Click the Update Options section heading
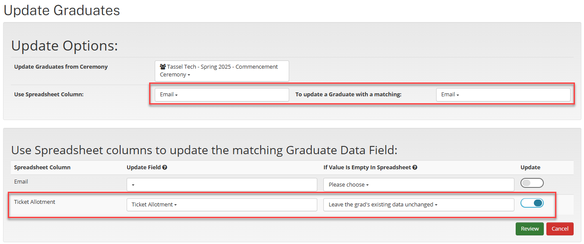This screenshot has width=584, height=244. point(64,46)
